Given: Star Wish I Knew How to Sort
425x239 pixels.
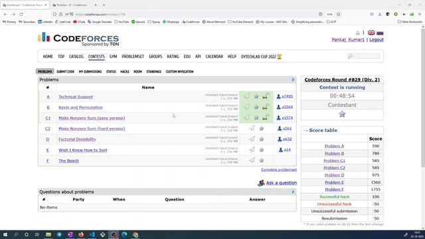Looking at the screenshot, I should 261,150.
